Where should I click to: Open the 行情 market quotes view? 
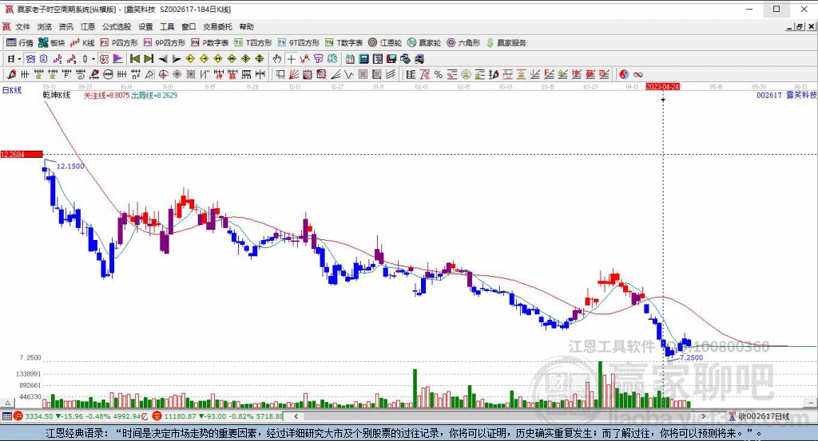tap(20, 42)
